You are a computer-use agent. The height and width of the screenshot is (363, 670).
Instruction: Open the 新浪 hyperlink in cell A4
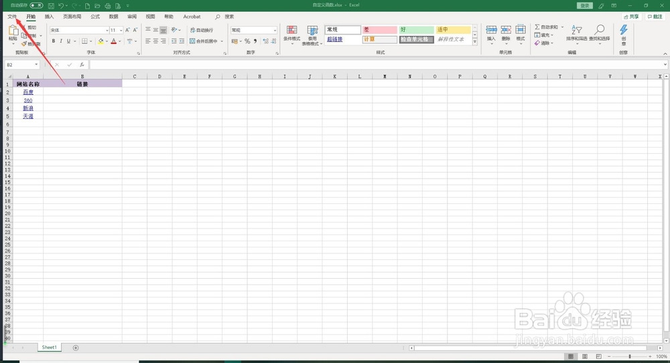[x=28, y=108]
